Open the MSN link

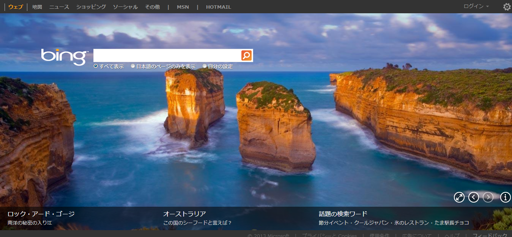tap(183, 7)
